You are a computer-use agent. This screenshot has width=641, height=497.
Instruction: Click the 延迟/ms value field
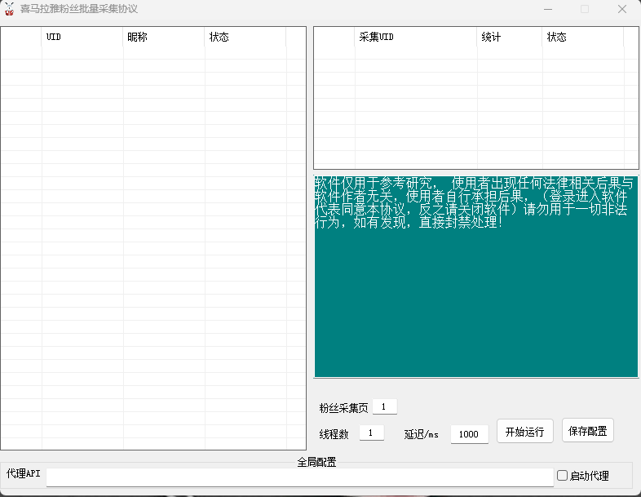pyautogui.click(x=469, y=434)
